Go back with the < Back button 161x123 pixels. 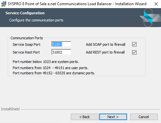click(85, 117)
